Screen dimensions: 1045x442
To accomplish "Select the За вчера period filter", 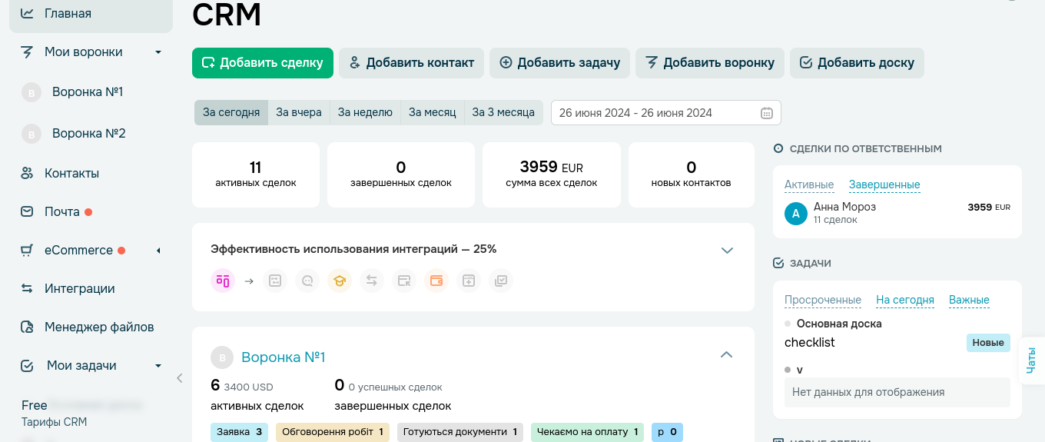I will point(299,112).
